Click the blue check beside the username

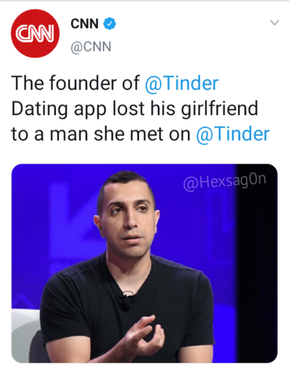[x=109, y=23]
